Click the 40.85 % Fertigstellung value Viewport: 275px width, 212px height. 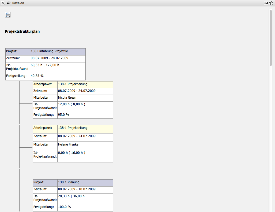click(x=37, y=76)
